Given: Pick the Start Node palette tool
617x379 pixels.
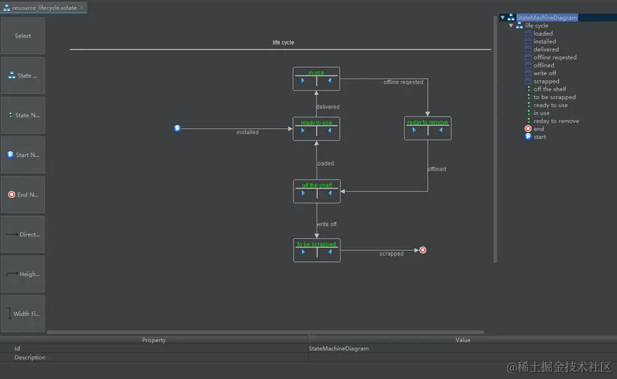Looking at the screenshot, I should click(22, 155).
